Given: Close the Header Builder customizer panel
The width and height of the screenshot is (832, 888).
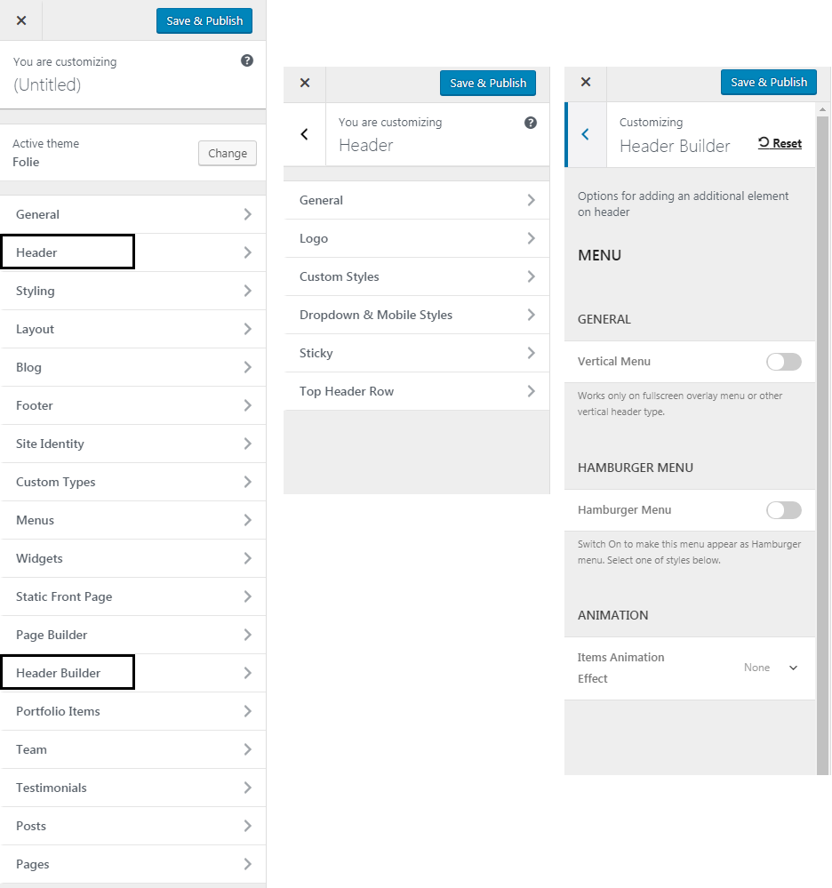Looking at the screenshot, I should pos(586,82).
